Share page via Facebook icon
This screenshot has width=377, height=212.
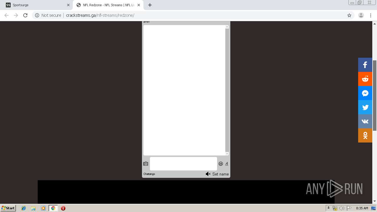tap(365, 65)
